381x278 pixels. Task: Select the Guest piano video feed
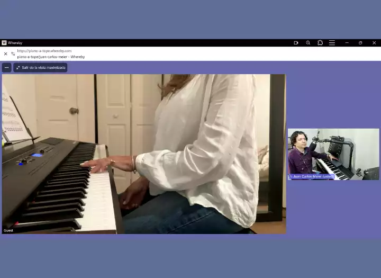pyautogui.click(x=143, y=154)
